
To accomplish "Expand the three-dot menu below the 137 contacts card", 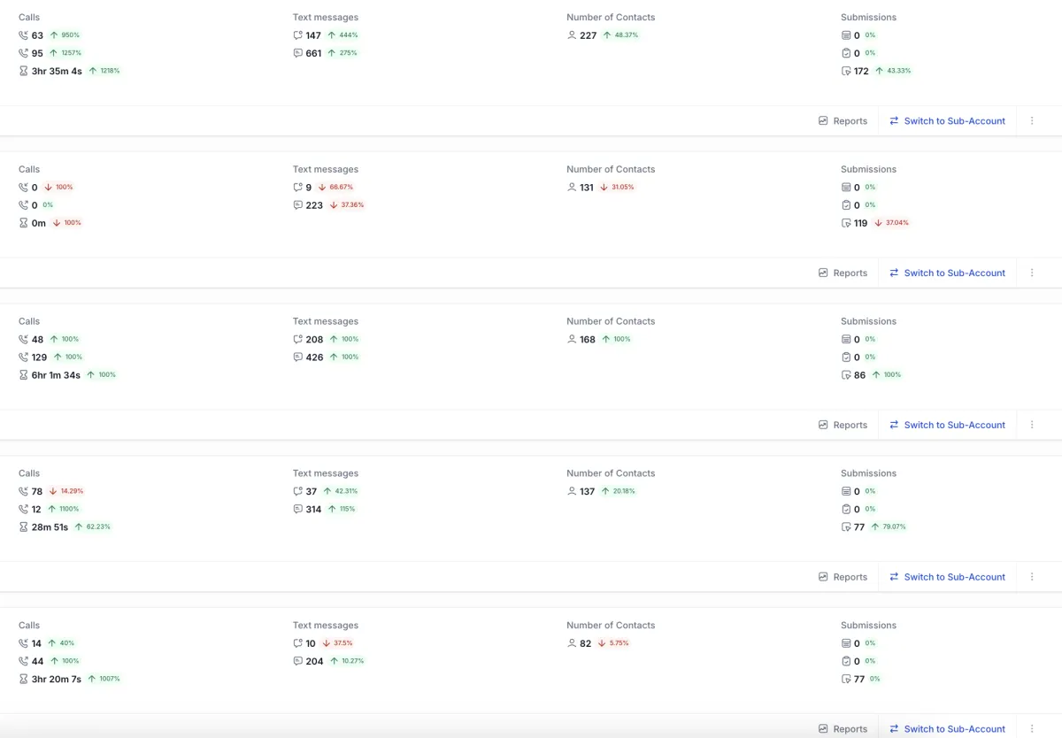I will 1032,577.
